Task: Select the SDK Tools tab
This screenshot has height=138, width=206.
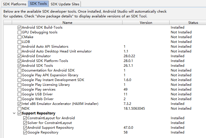Action: pyautogui.click(x=38, y=4)
